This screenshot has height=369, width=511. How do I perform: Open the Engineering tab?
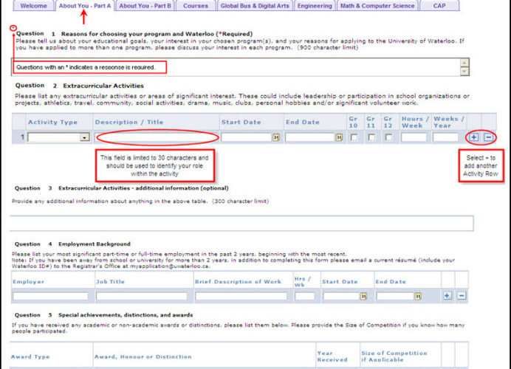click(x=315, y=6)
